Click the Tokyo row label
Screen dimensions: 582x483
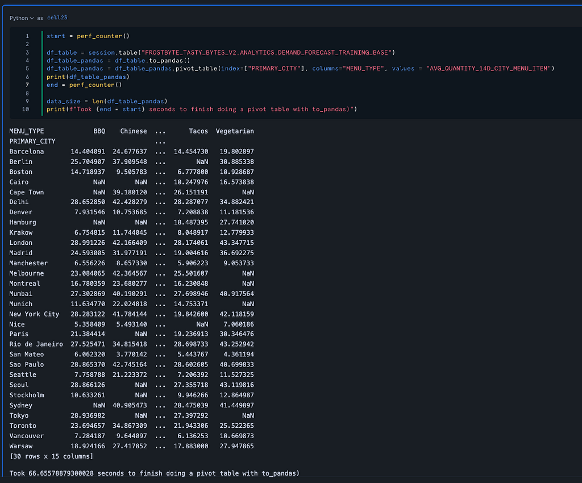pyautogui.click(x=19, y=415)
